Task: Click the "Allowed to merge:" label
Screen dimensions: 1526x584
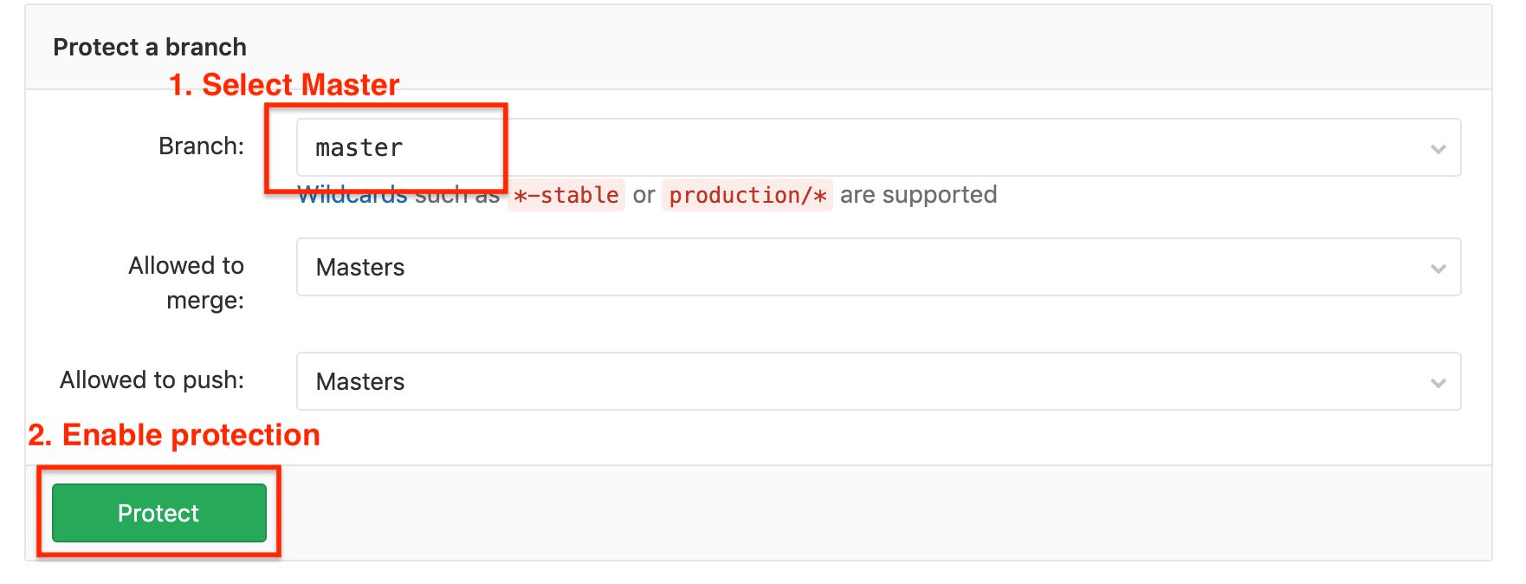Action: click(186, 282)
